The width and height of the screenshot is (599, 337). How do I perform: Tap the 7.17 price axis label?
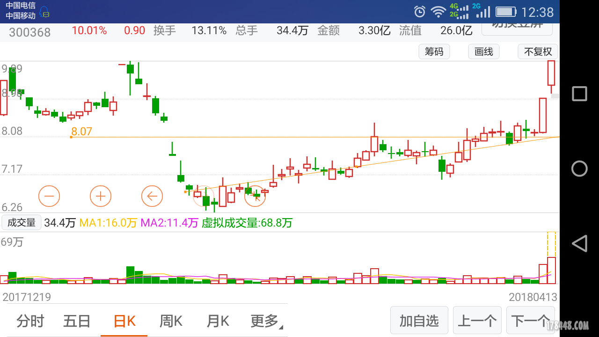[12, 169]
